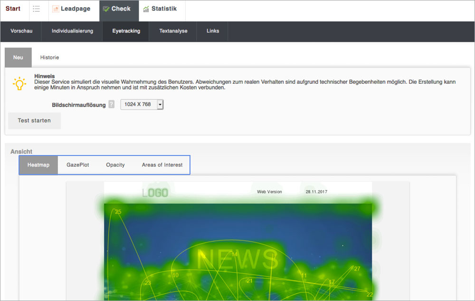Go to the Textanalyse section
Viewport: 475px width, 301px height.
click(173, 31)
